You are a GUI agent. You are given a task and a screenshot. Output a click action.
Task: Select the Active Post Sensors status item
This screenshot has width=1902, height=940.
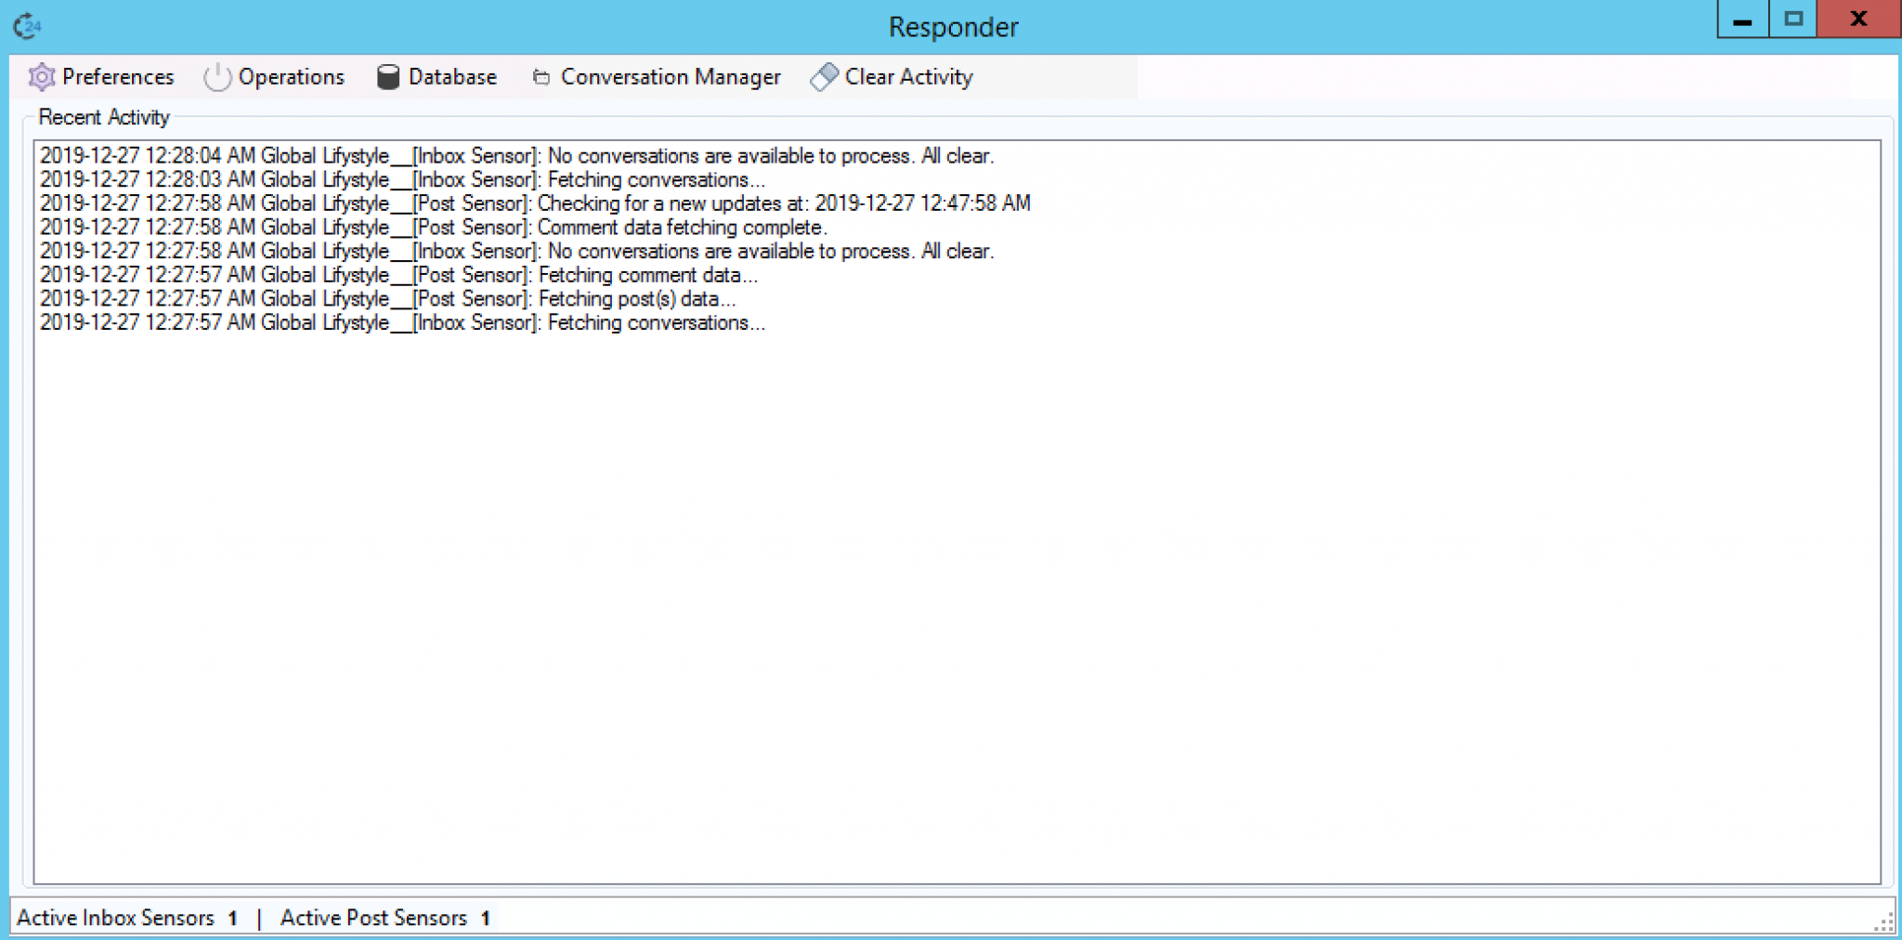click(x=385, y=918)
